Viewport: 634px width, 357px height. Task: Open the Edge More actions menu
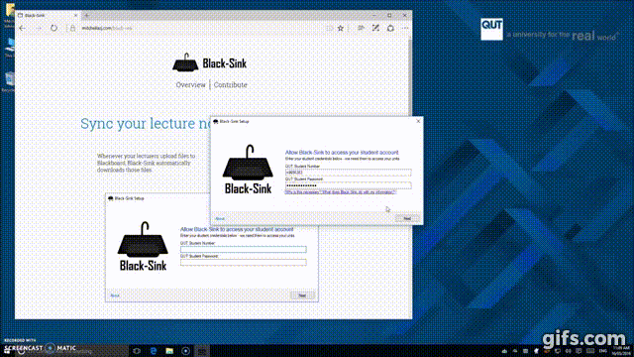click(x=405, y=28)
